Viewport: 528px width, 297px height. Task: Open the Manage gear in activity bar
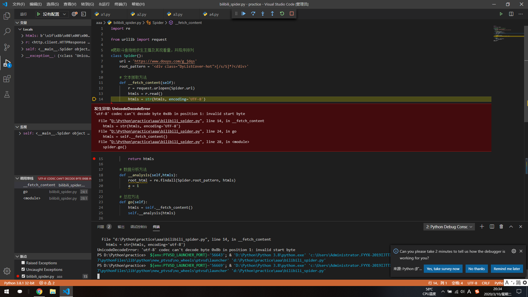coord(7,271)
